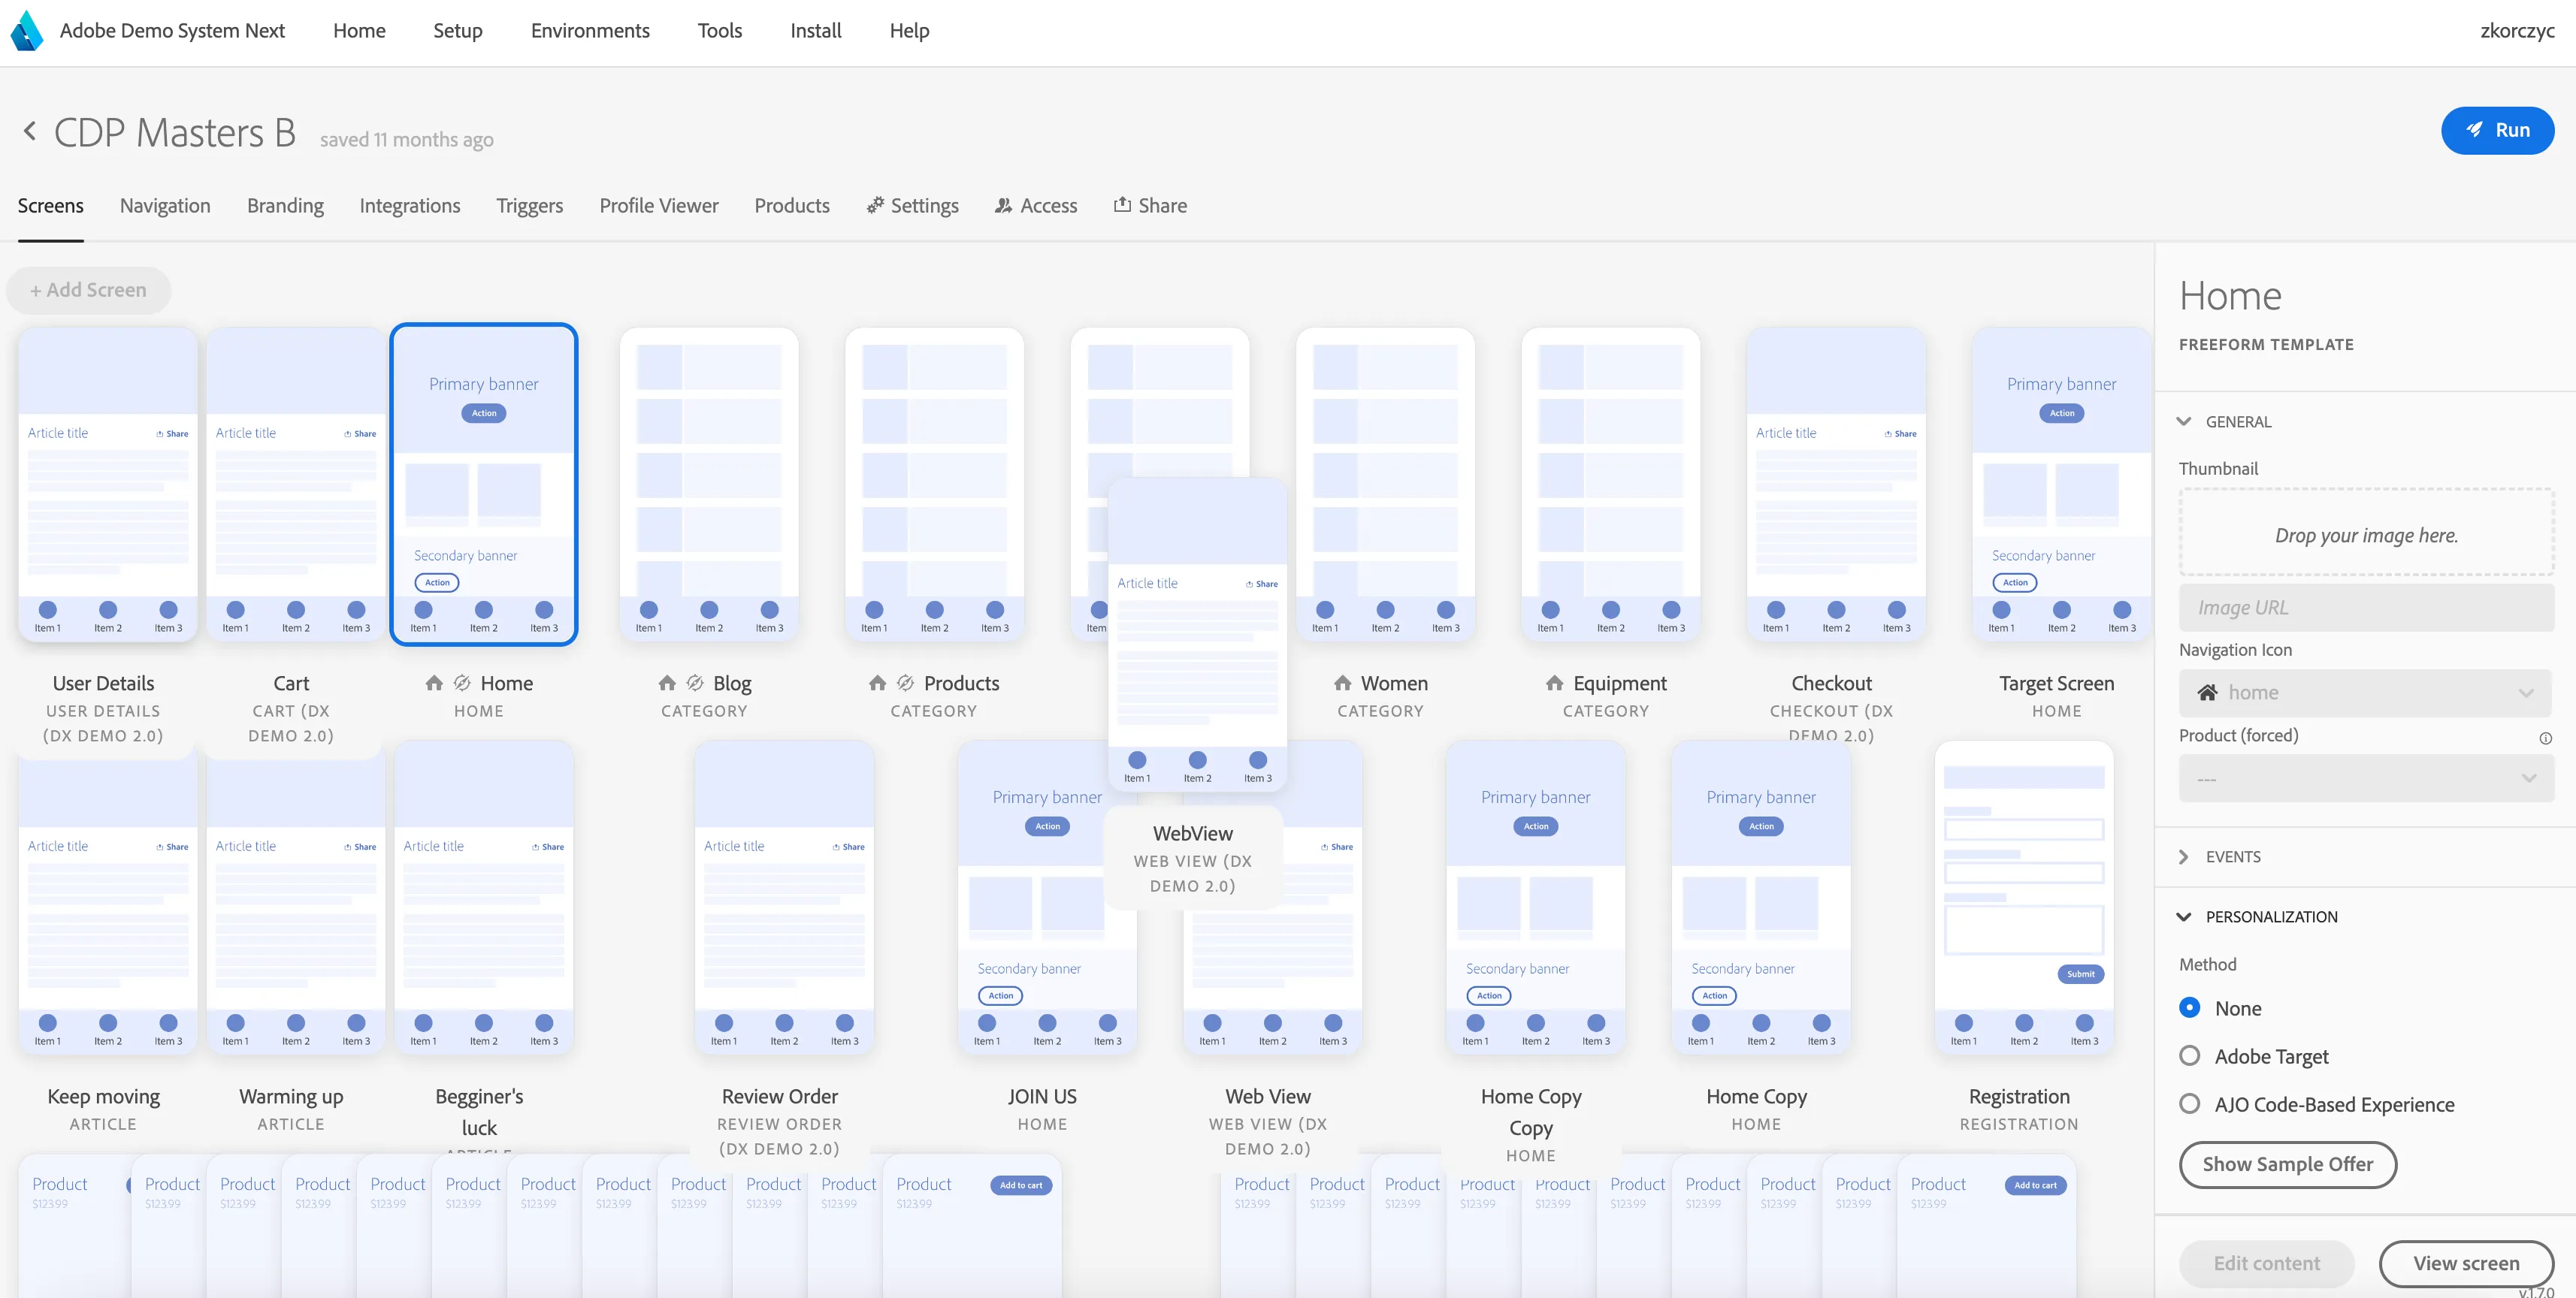Click the house icon beside Home screen title
Viewport: 2576px width, 1298px height.
pos(433,683)
